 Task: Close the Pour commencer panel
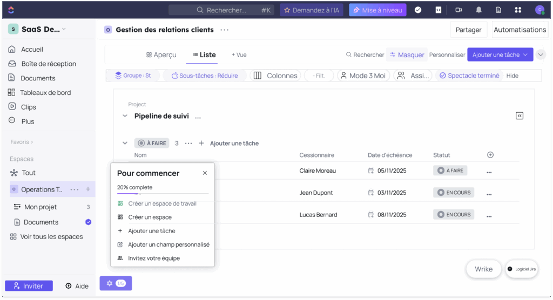click(x=205, y=173)
